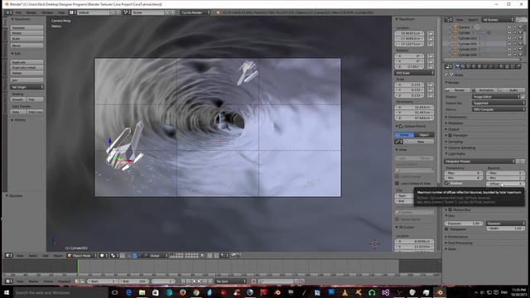Viewport: 530px width, 298px height.
Task: Open the outliner editor type icon
Action: click(x=448, y=20)
